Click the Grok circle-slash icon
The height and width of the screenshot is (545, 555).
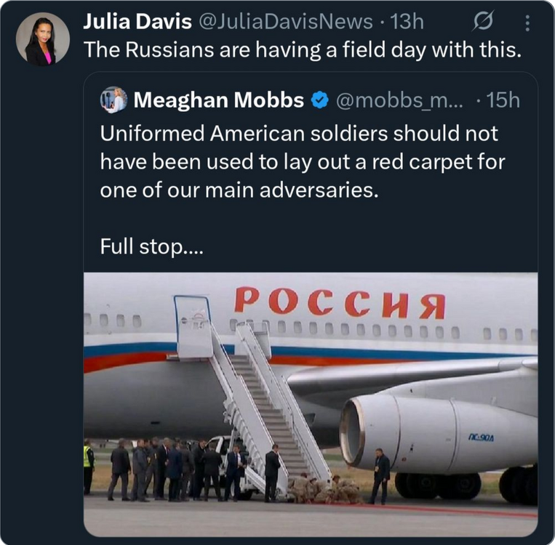pyautogui.click(x=481, y=23)
